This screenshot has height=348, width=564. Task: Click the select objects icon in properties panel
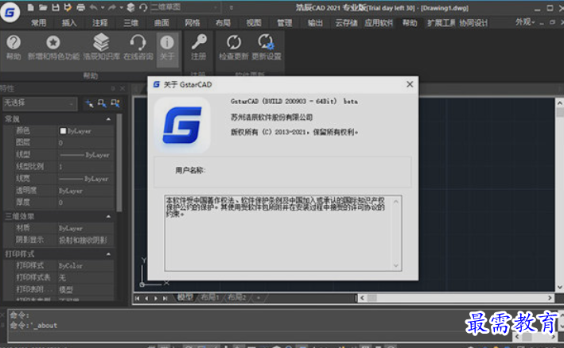pyautogui.click(x=102, y=104)
